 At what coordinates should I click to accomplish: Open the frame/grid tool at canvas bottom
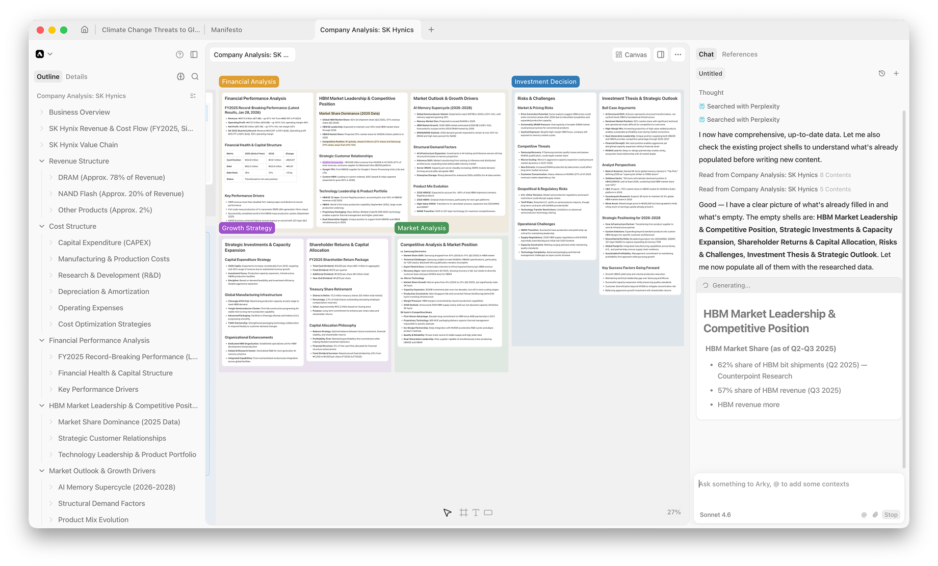pyautogui.click(x=463, y=512)
